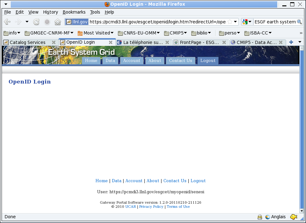Expand the search engine selector dropdown
The width and height of the screenshot is (306, 223).
click(247, 22)
